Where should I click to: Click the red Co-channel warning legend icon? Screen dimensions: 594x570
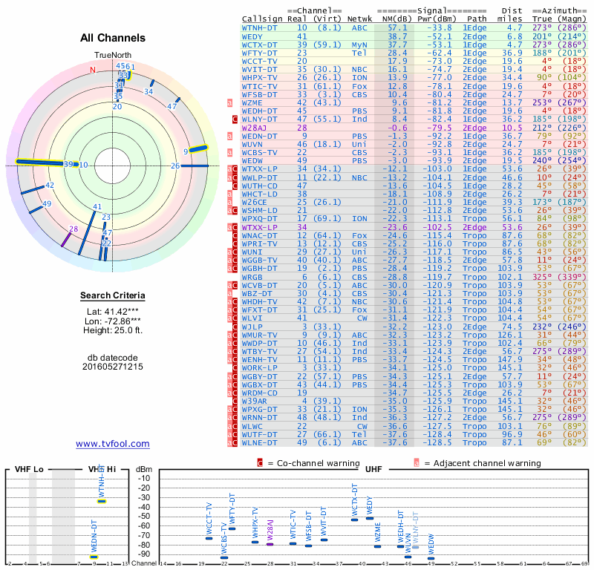pos(260,463)
